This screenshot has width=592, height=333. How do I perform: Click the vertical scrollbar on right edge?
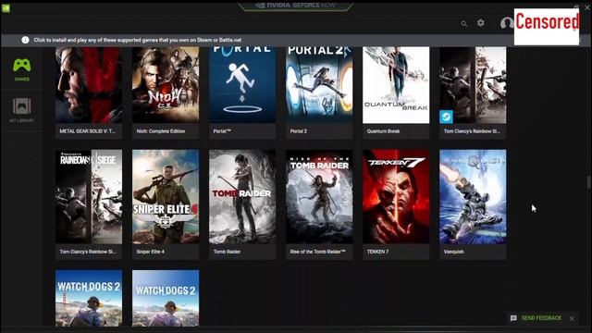pos(588,183)
